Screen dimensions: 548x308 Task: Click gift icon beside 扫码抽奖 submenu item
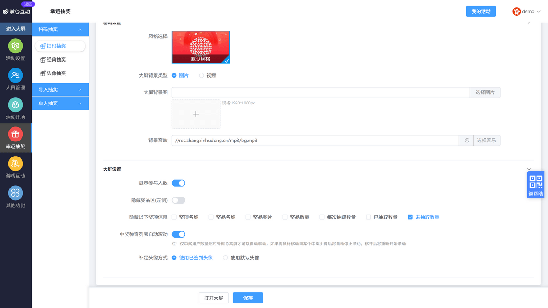coord(43,46)
